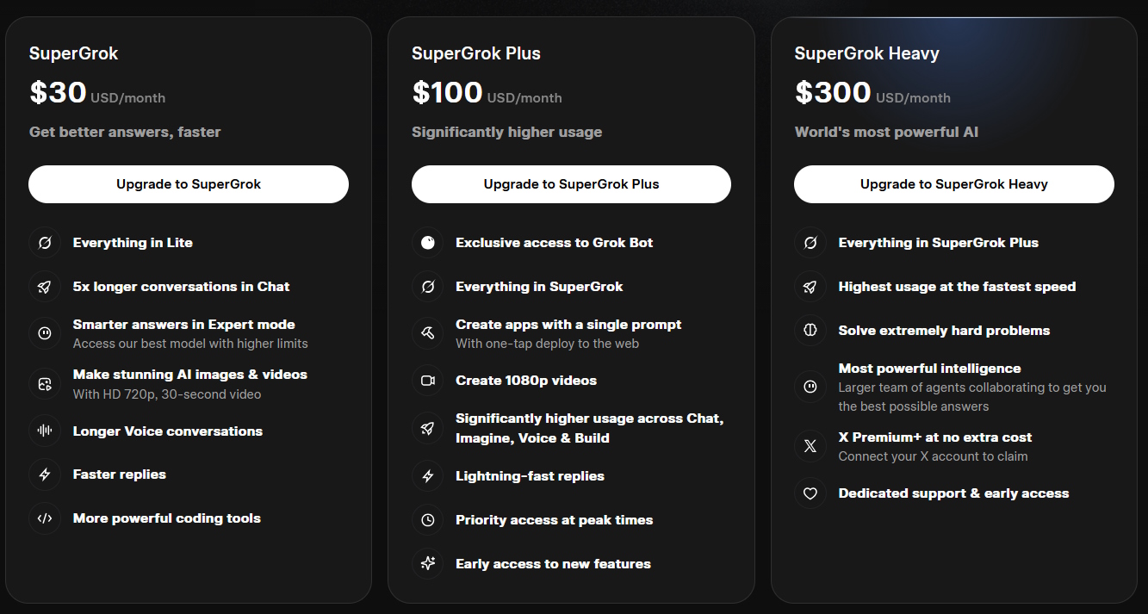Click the voice waveform icon beside Longer Voice conversations

(x=45, y=431)
